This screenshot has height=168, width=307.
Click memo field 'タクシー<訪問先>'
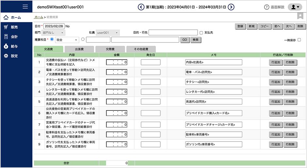coord(214,82)
